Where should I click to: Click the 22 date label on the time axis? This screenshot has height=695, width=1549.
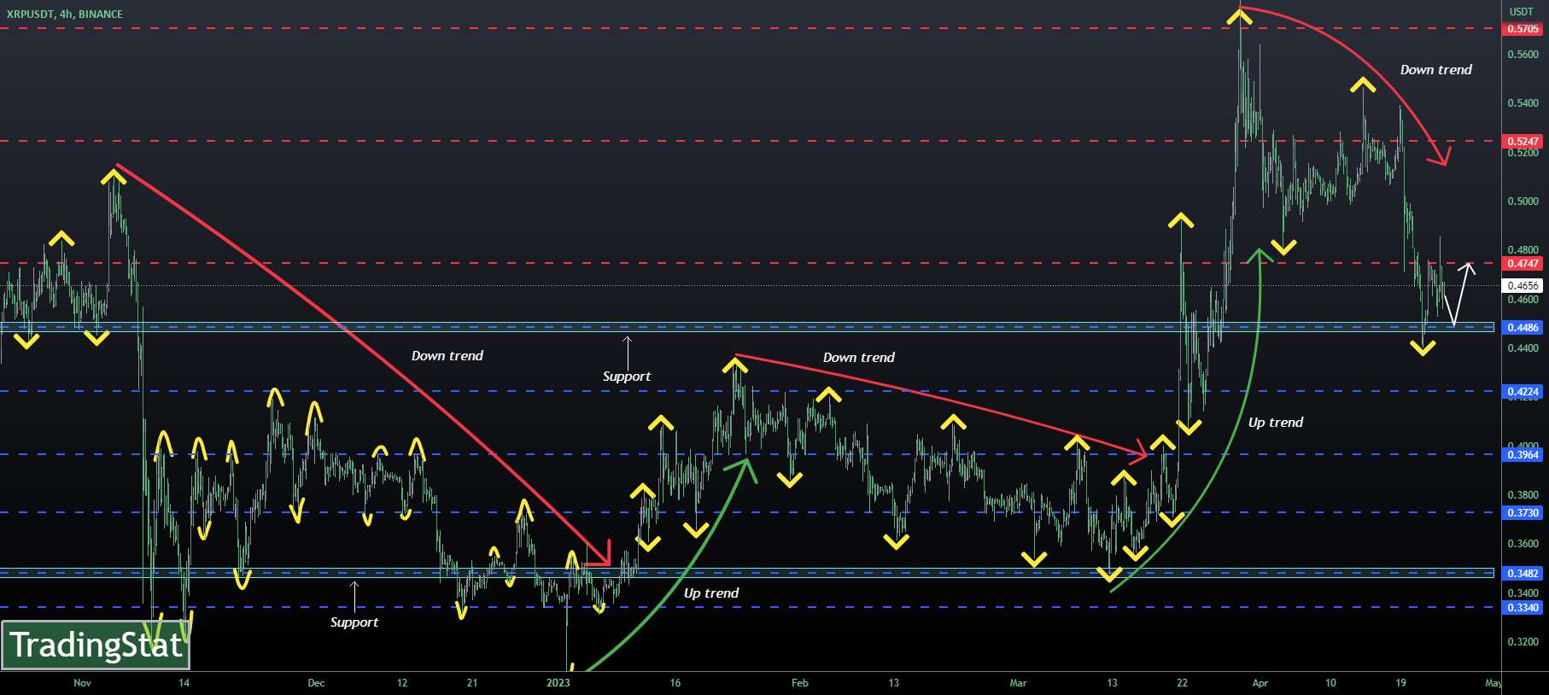1182,683
